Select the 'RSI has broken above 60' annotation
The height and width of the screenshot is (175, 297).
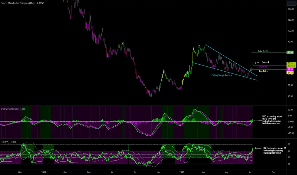pyautogui.click(x=275, y=150)
